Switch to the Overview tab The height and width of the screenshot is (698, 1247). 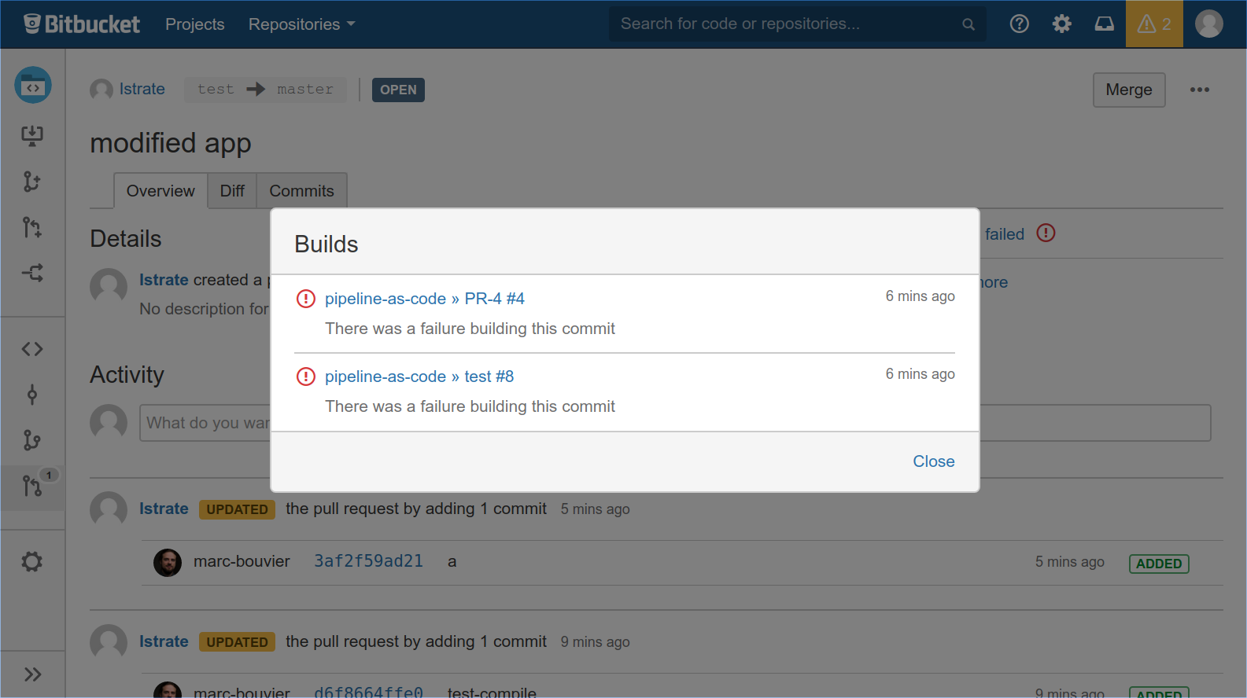point(160,191)
